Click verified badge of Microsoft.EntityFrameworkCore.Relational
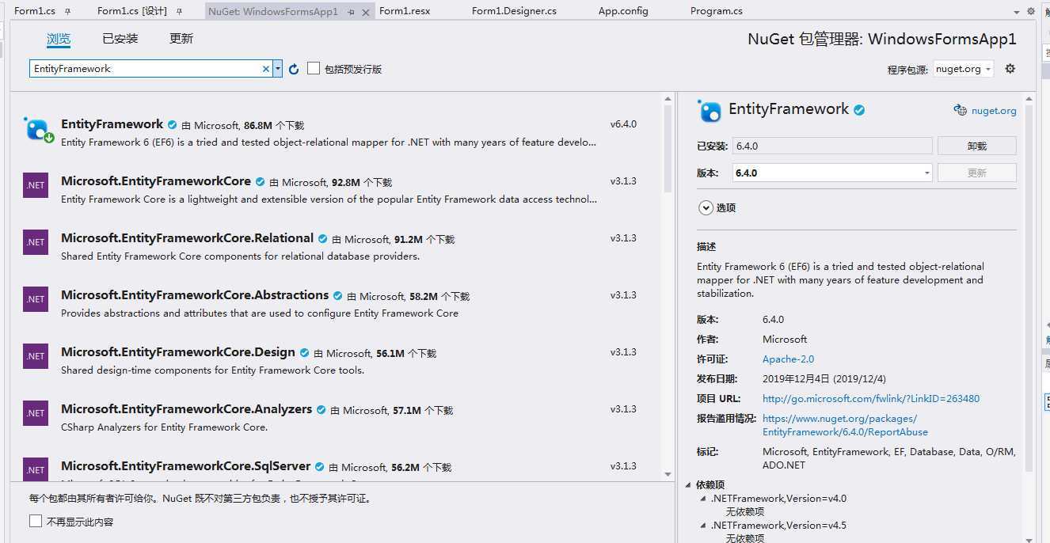Image resolution: width=1050 pixels, height=543 pixels. coord(322,239)
